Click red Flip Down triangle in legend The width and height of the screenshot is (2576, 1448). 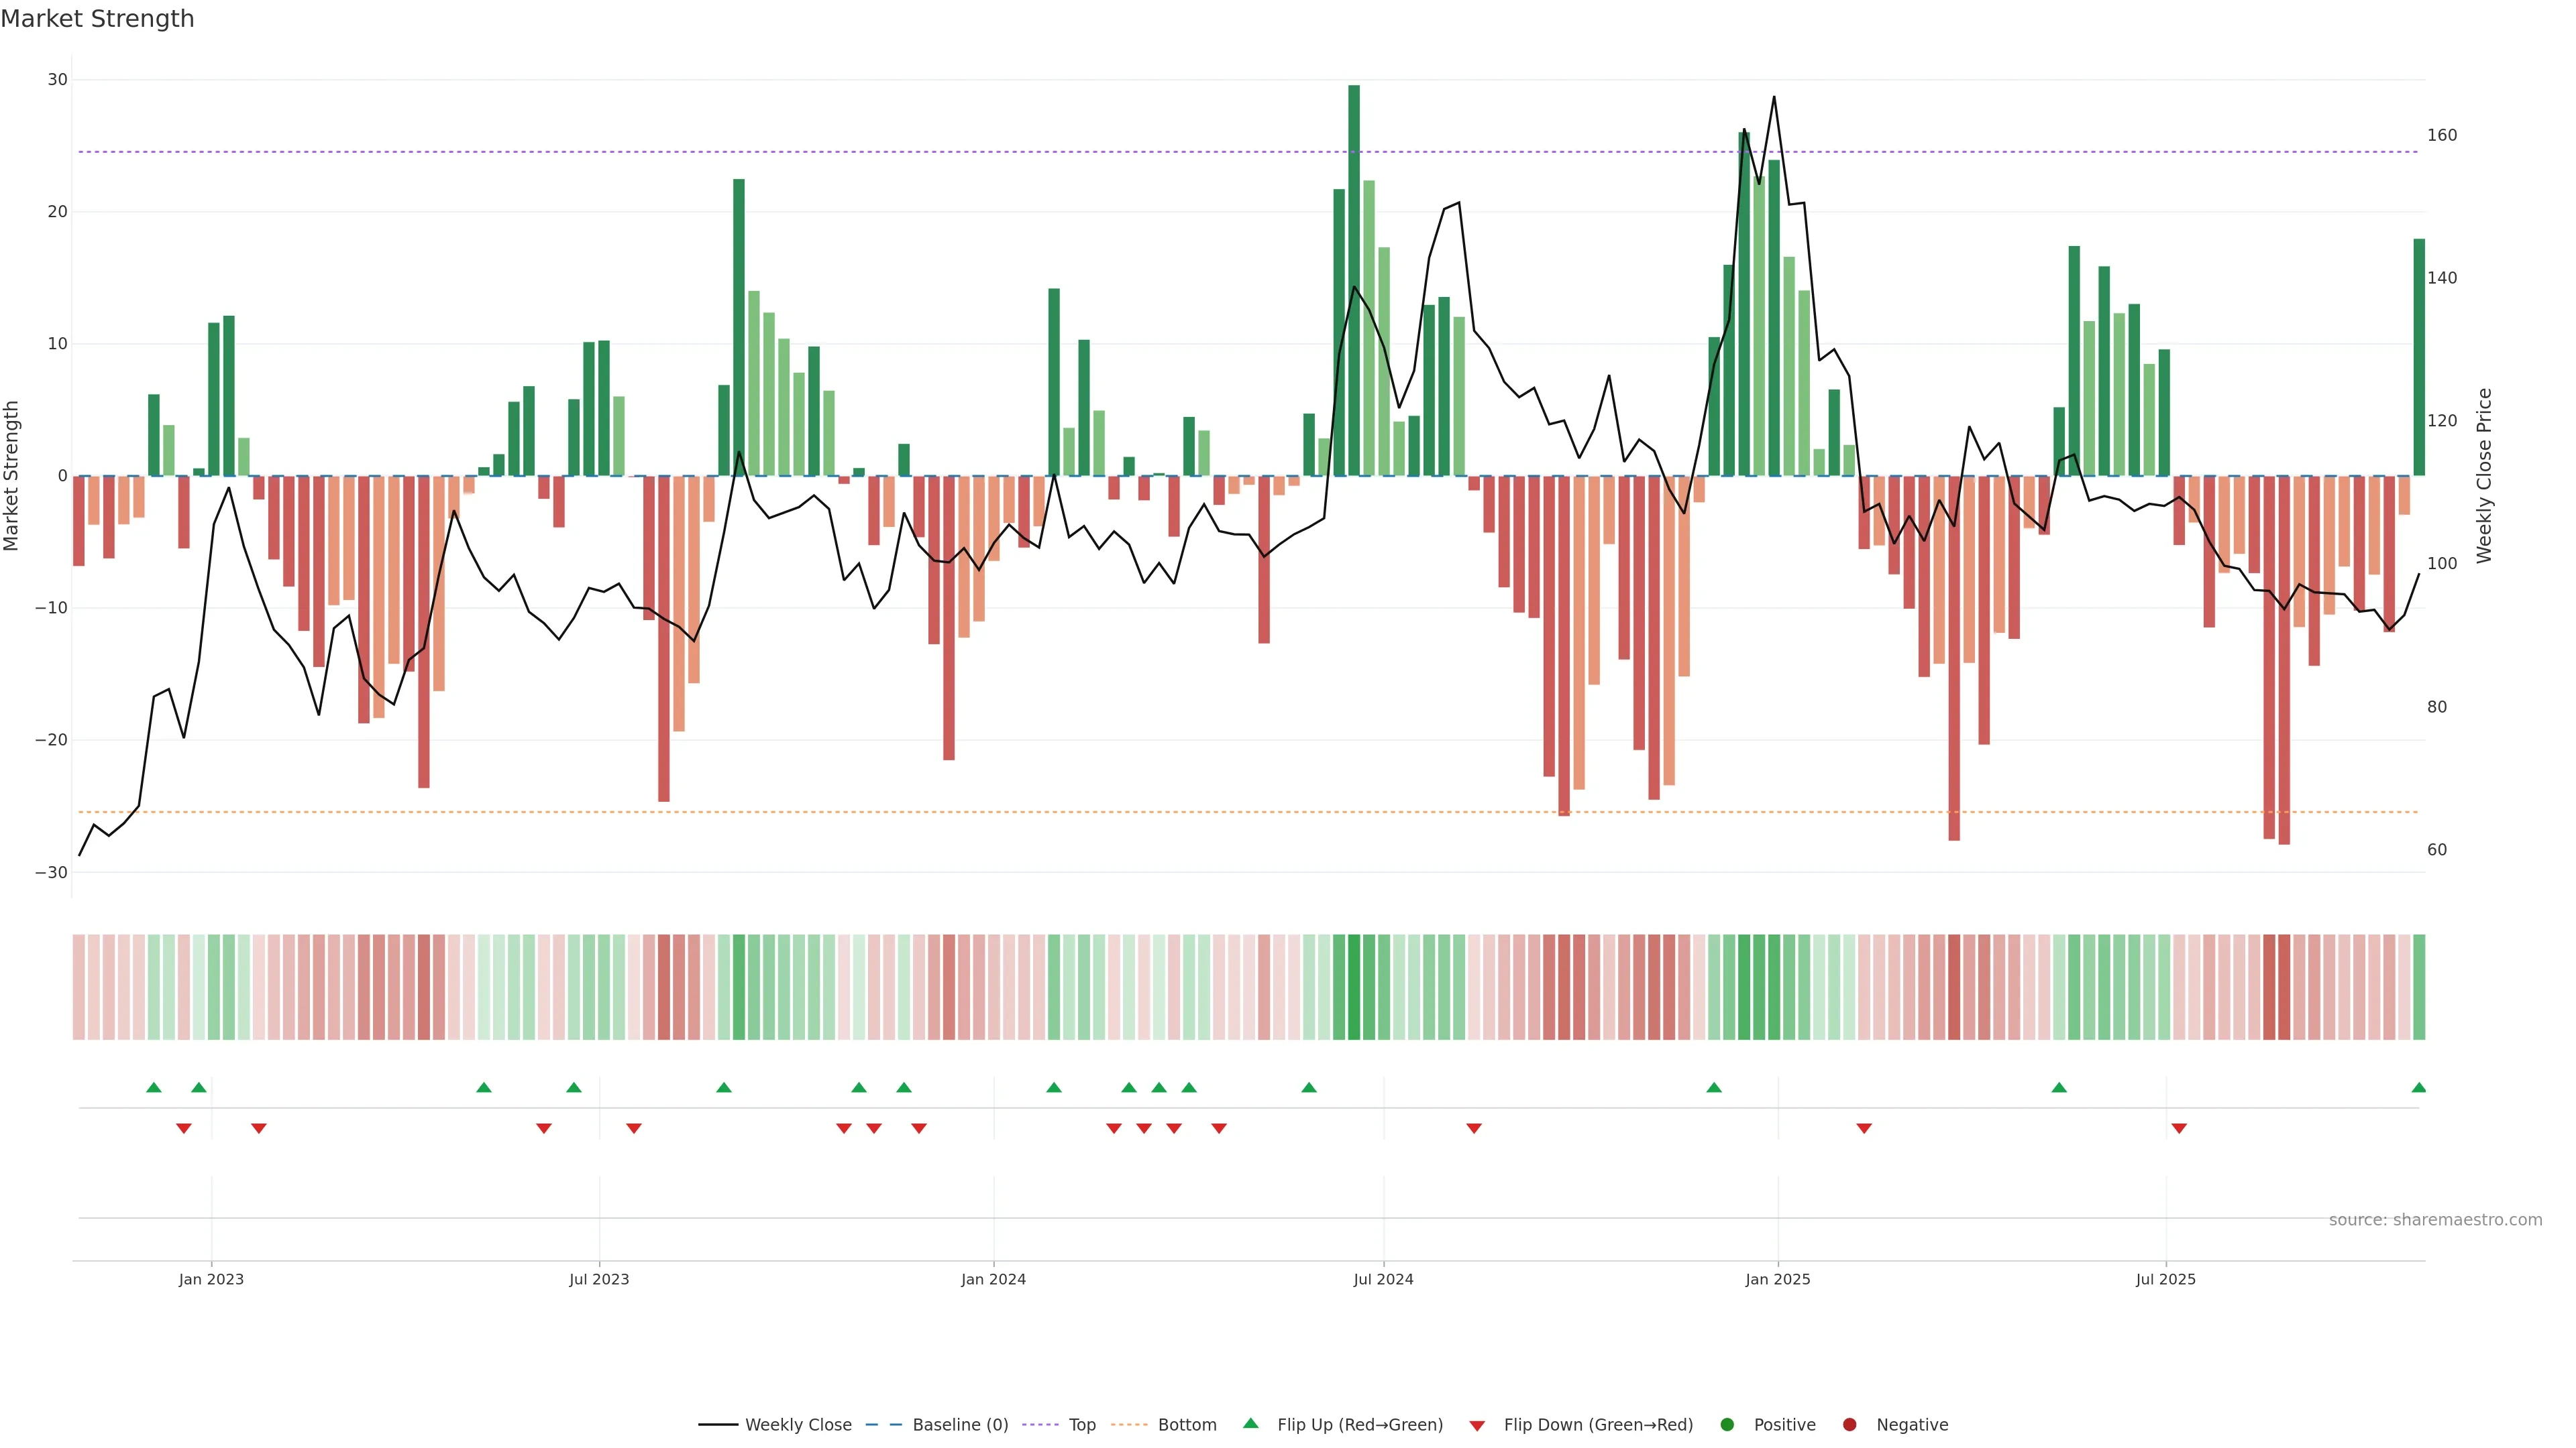click(1477, 1426)
